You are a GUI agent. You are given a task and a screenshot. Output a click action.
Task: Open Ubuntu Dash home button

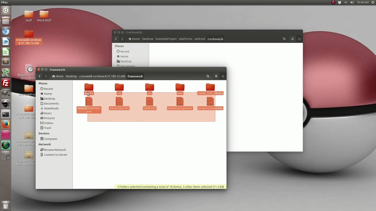point(6,11)
